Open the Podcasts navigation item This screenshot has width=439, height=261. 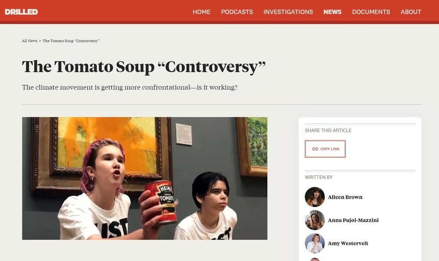coord(237,12)
